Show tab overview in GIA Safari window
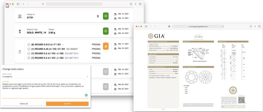 coord(259,26)
